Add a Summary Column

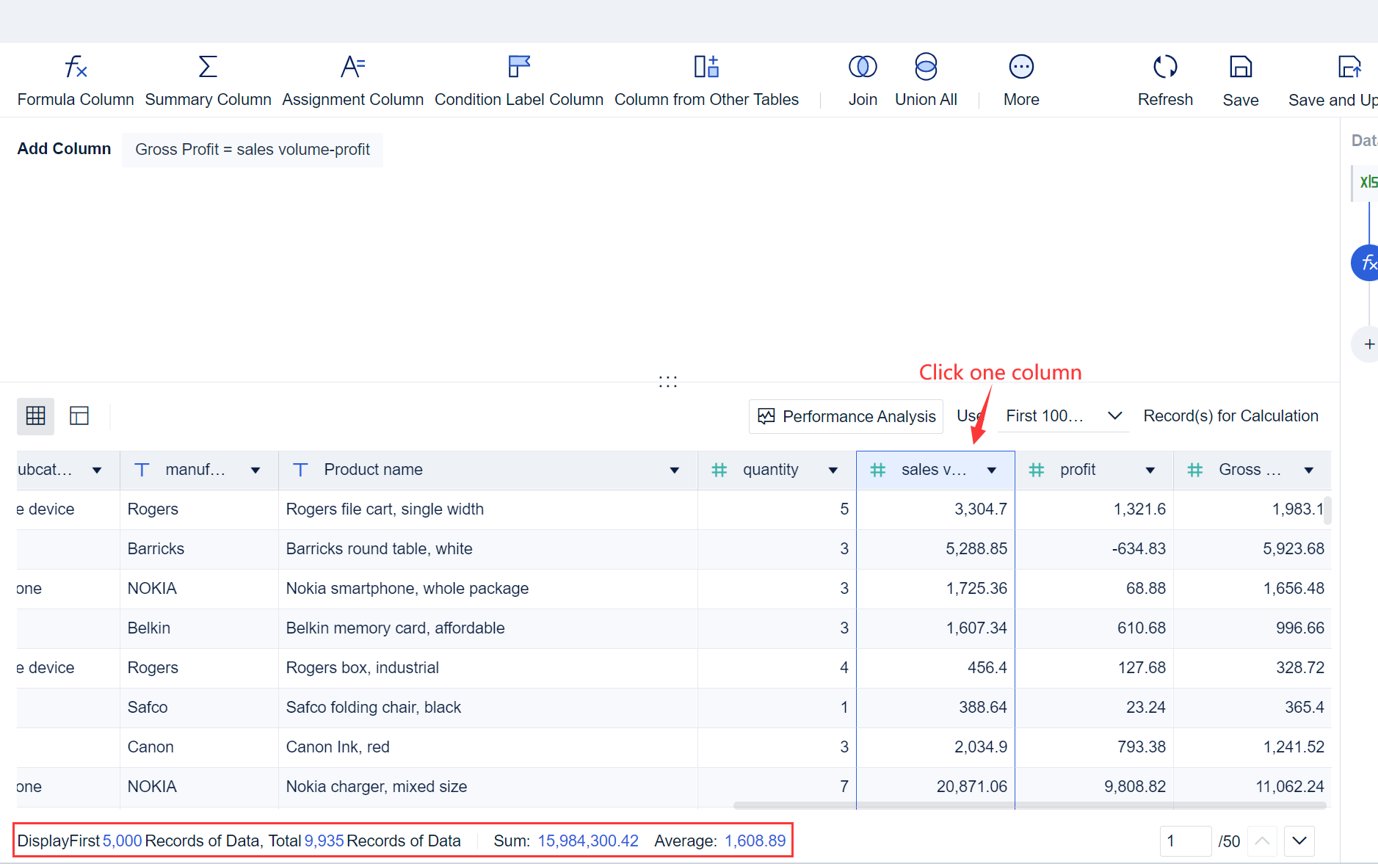[x=208, y=81]
